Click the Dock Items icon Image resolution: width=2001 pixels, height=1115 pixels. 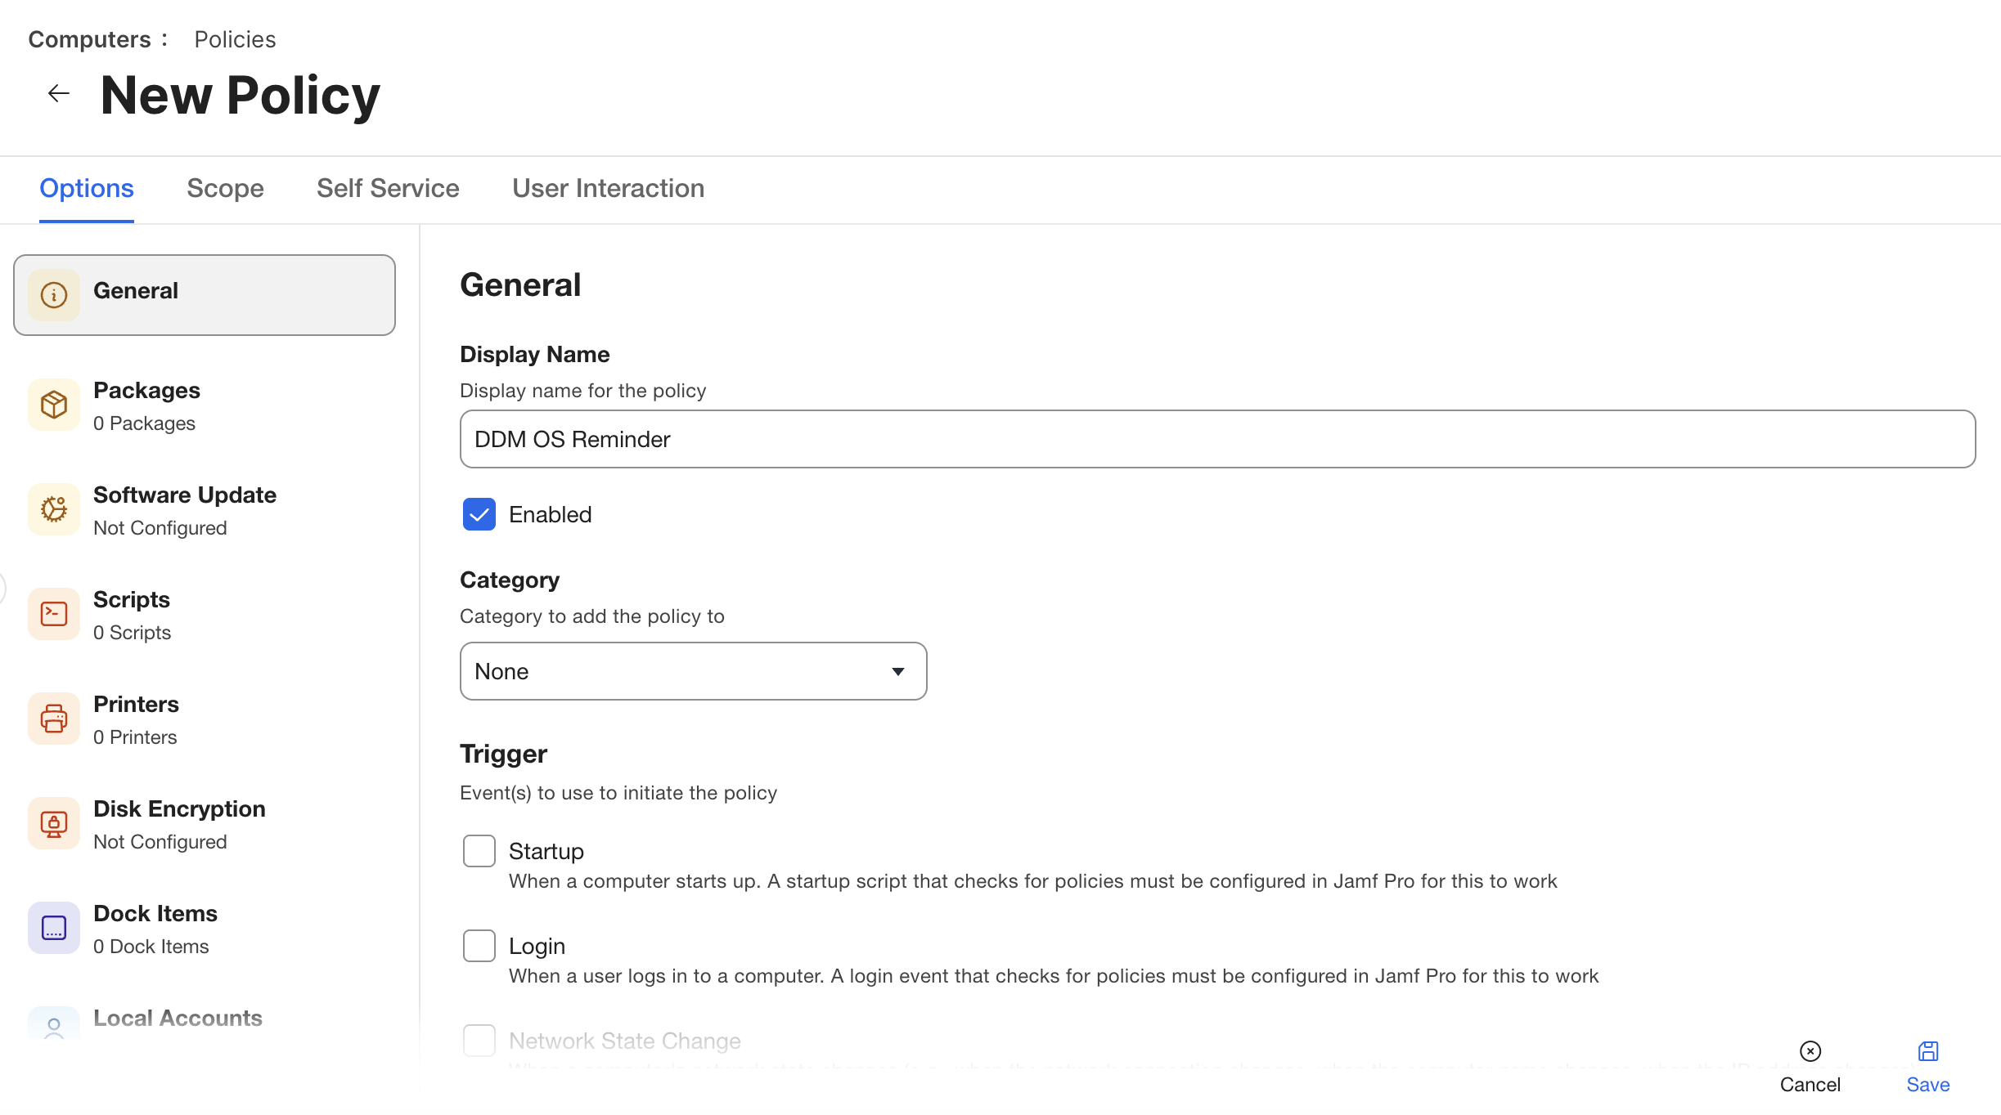coord(54,928)
